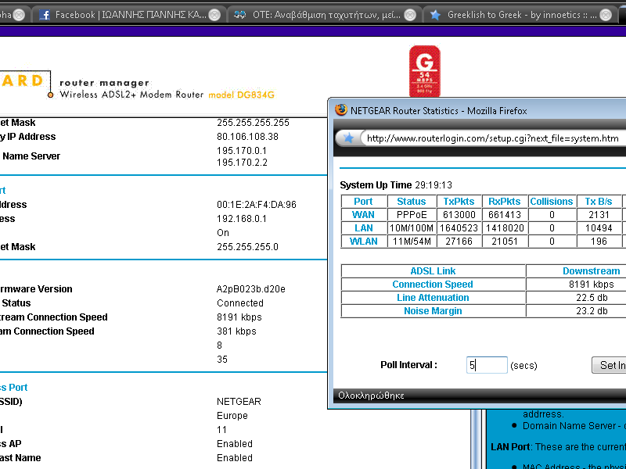Click the LAN port row label

click(x=364, y=227)
